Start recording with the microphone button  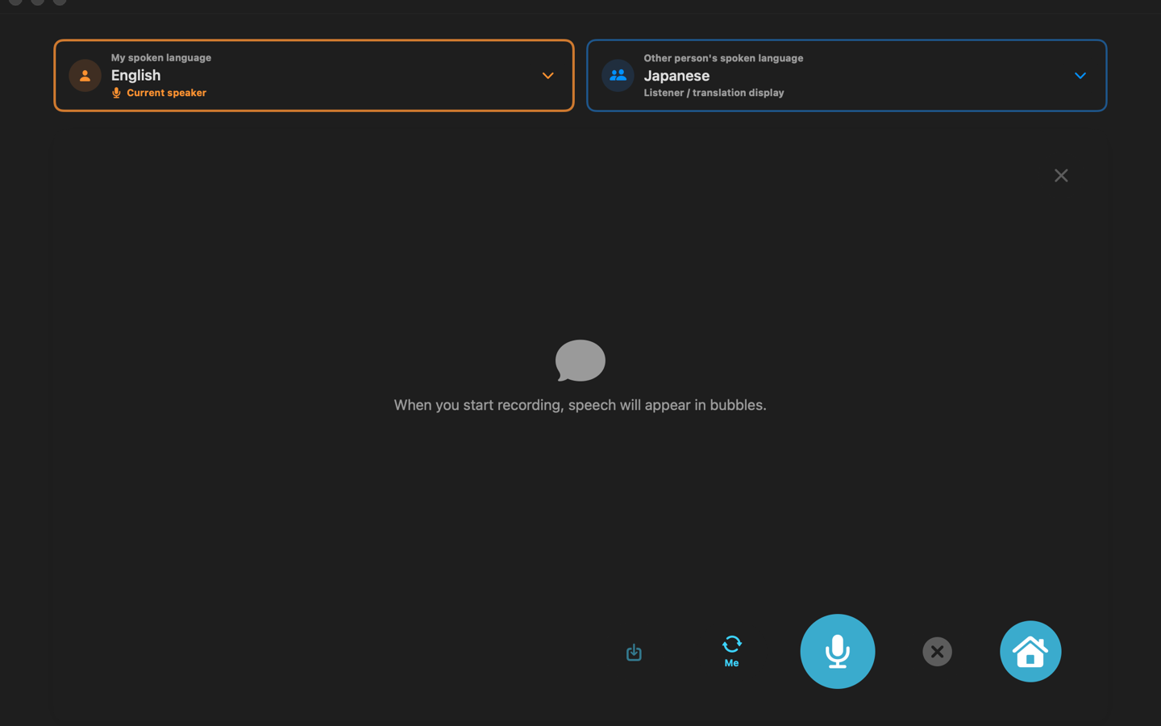click(x=837, y=651)
